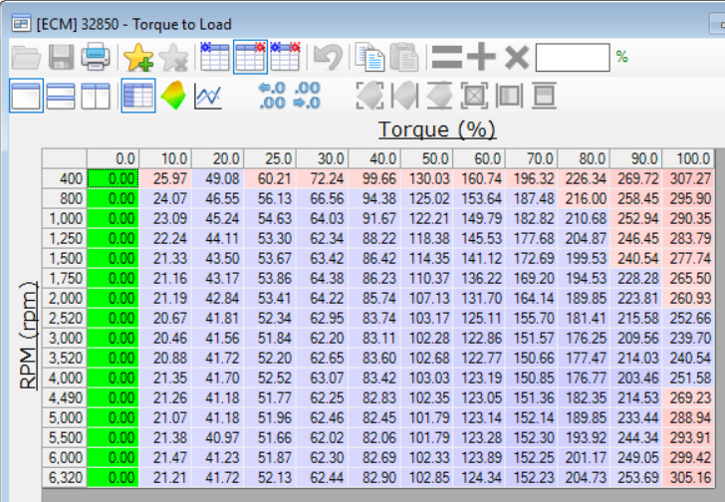Click the Torque (%) axis title
Image resolution: width=725 pixels, height=502 pixels.
(437, 129)
